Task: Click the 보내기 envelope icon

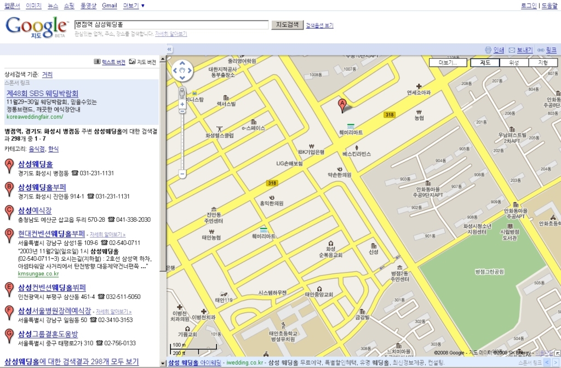Action: [512, 50]
